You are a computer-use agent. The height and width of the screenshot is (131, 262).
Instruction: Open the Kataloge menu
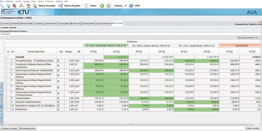click(59, 1)
